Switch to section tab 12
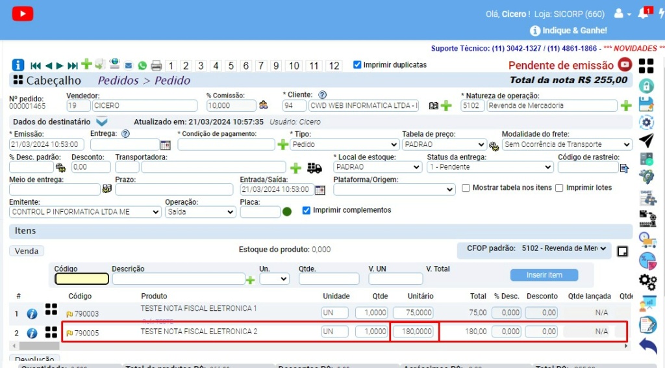The height and width of the screenshot is (368, 665). tap(334, 66)
